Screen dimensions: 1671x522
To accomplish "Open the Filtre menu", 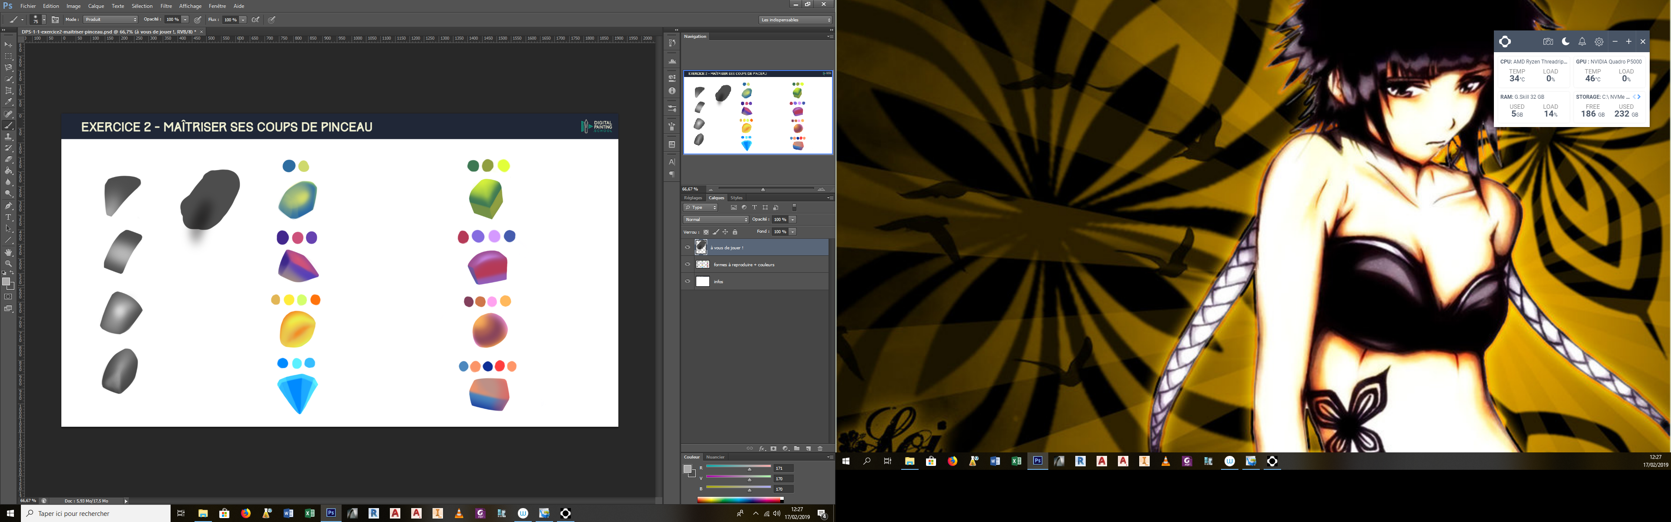I will click(166, 6).
